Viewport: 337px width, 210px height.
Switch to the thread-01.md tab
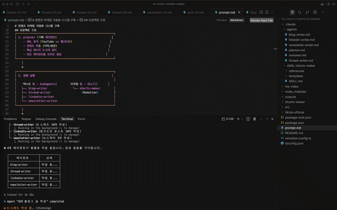click(x=17, y=13)
